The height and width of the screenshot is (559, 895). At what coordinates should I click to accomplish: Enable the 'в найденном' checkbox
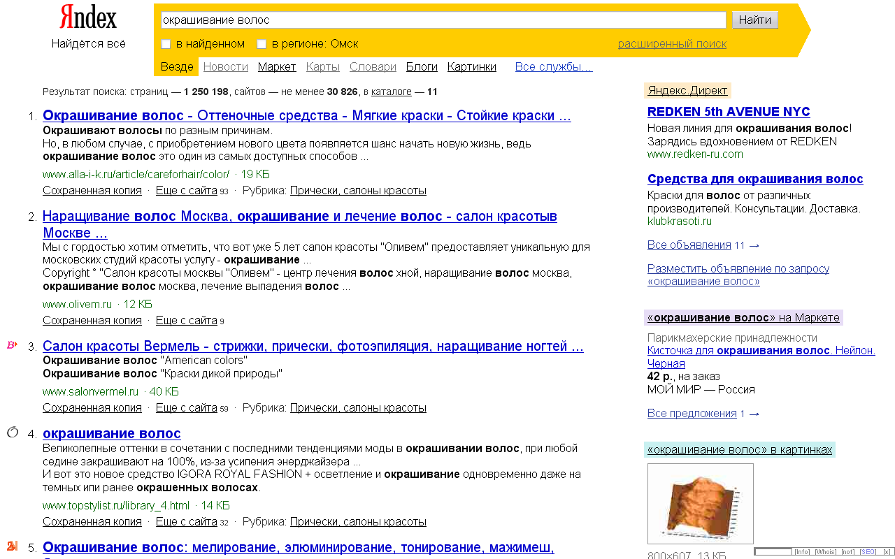coord(166,43)
